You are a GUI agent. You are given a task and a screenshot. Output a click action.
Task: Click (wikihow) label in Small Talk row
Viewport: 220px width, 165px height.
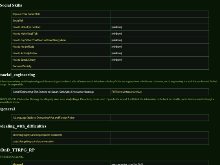[x=117, y=33]
